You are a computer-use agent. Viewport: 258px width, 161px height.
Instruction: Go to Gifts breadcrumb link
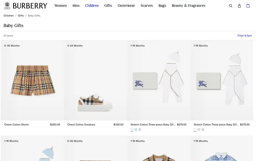[21, 16]
